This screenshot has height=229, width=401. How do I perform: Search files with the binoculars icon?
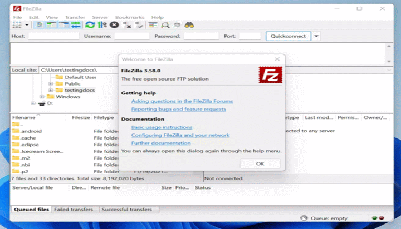pyautogui.click(x=189, y=25)
